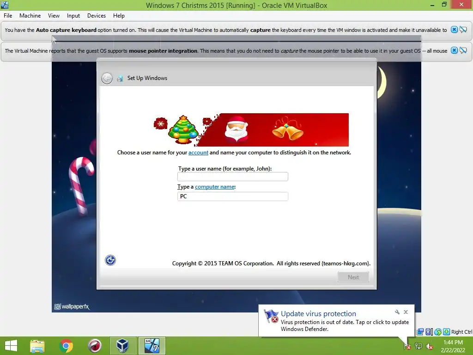Open the account help link

pos(198,153)
